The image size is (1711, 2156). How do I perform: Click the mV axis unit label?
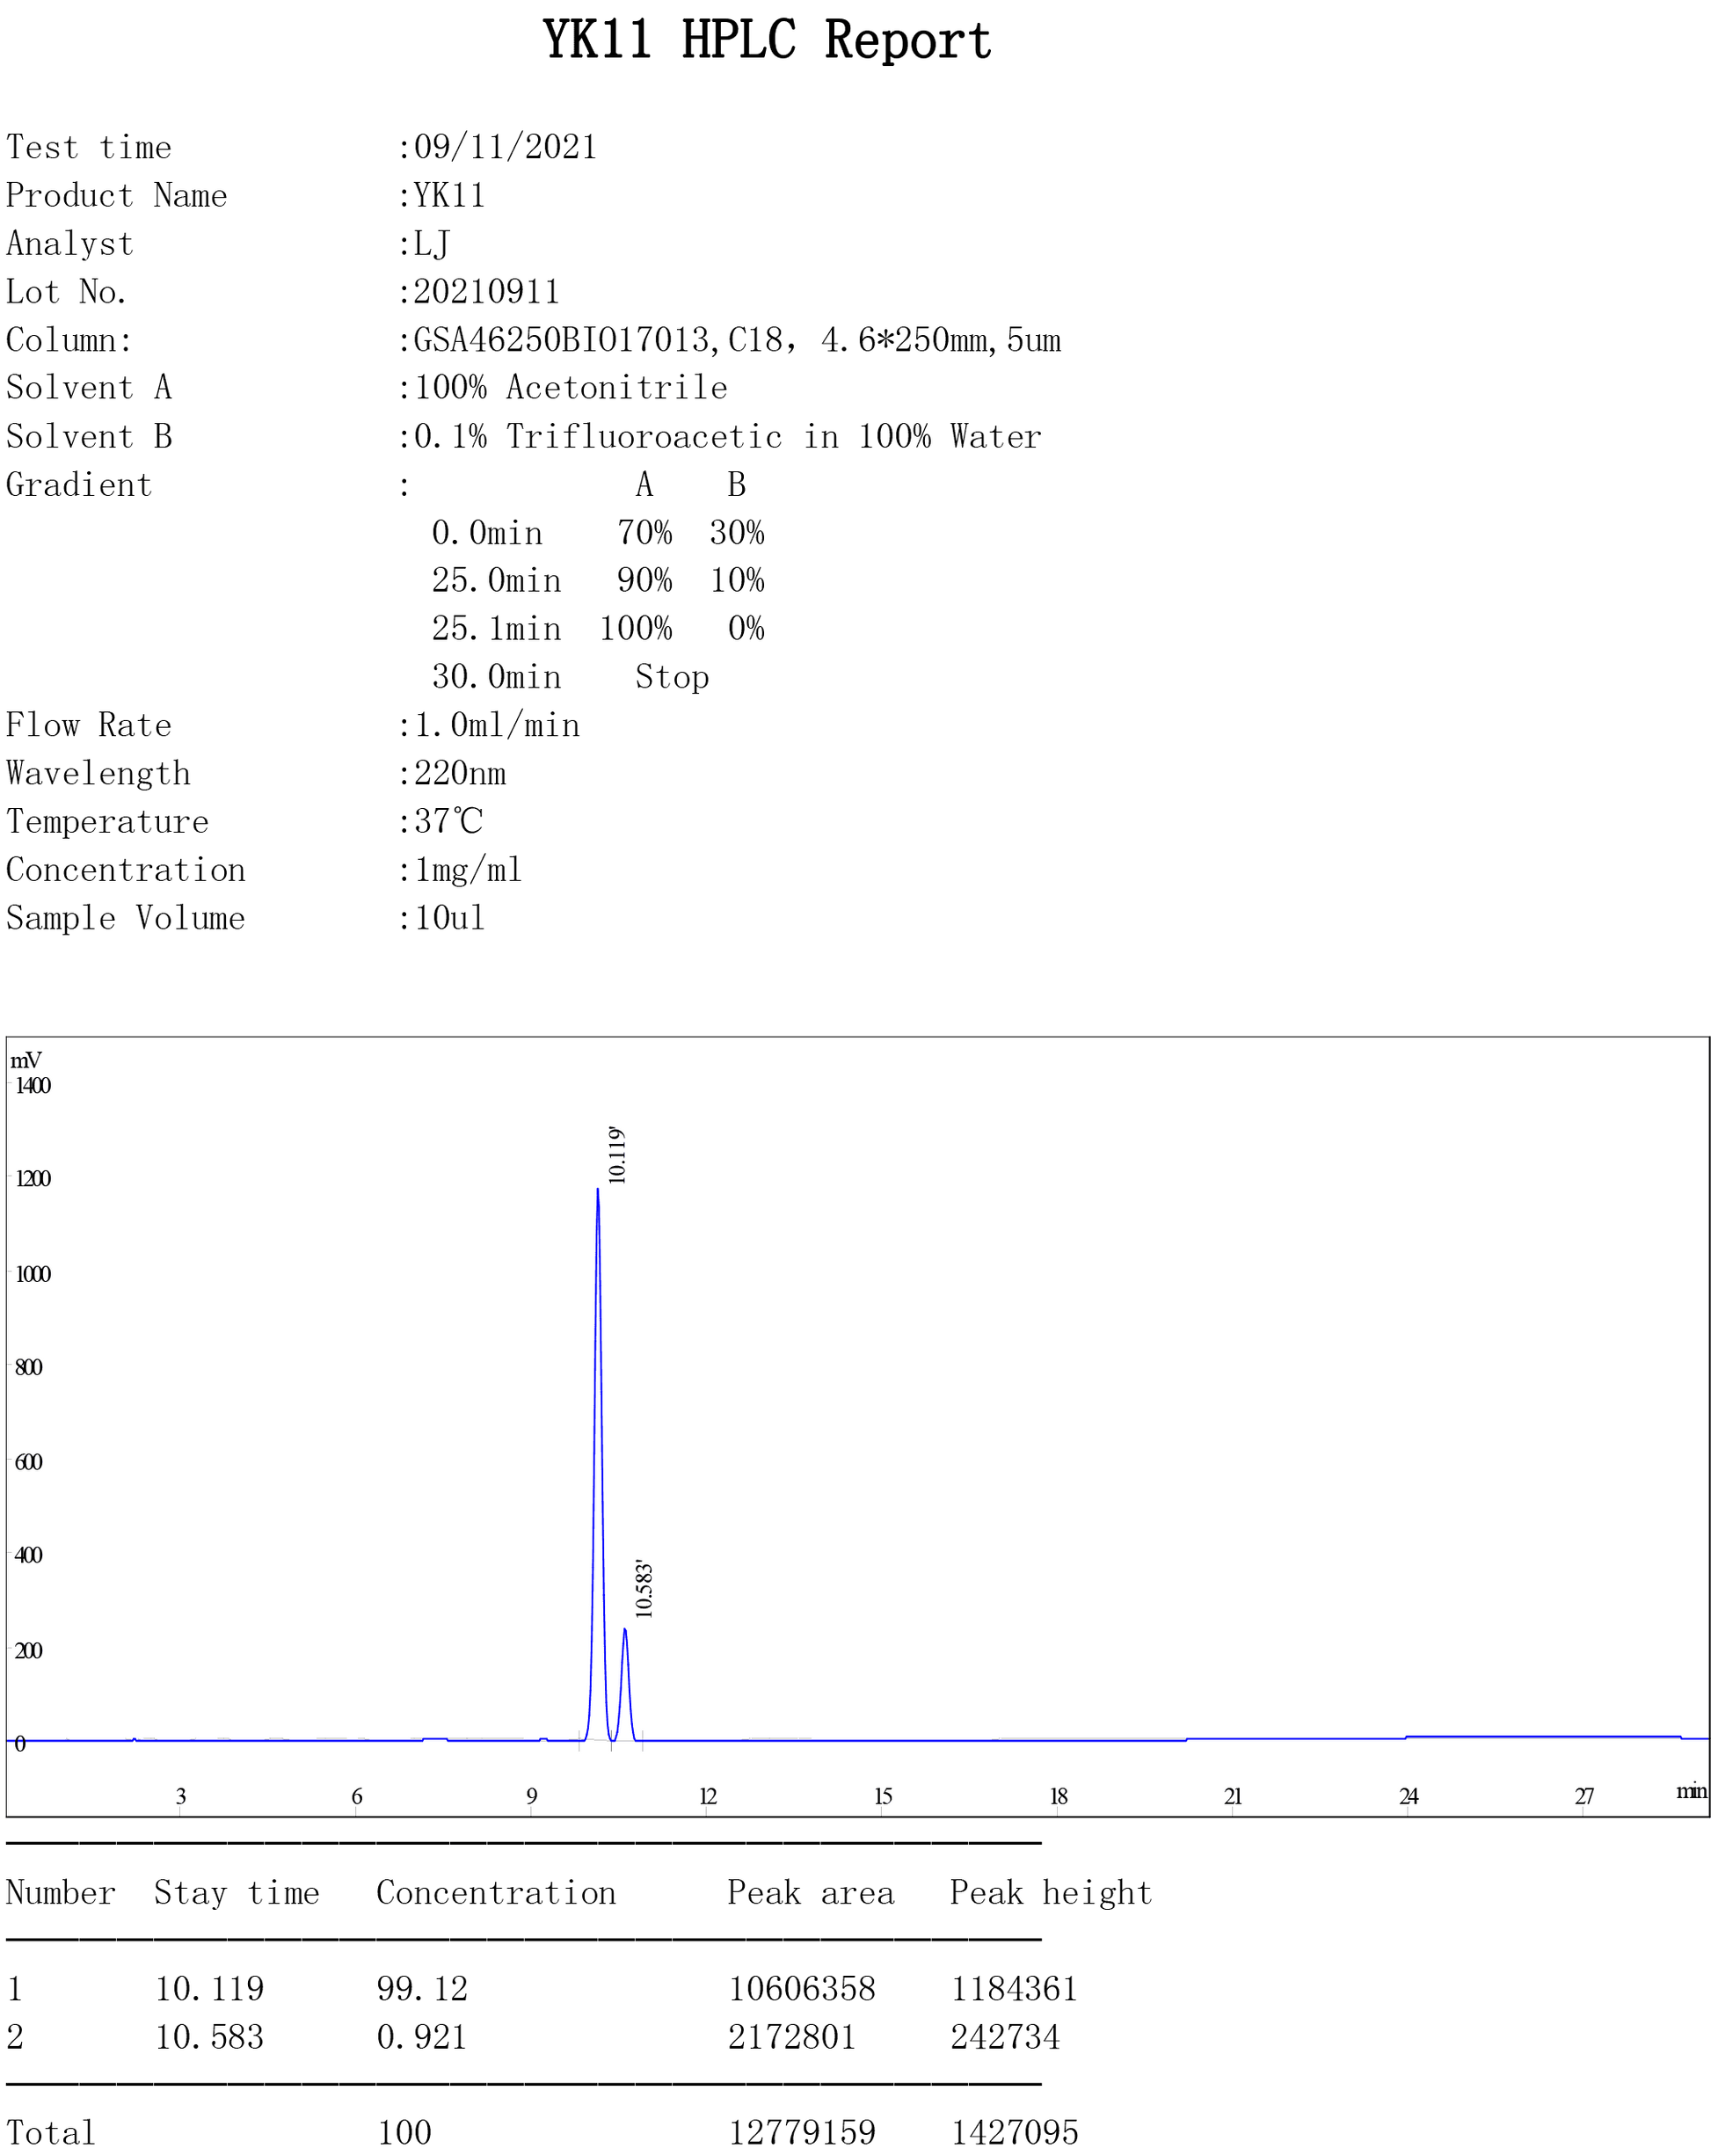point(26,1060)
